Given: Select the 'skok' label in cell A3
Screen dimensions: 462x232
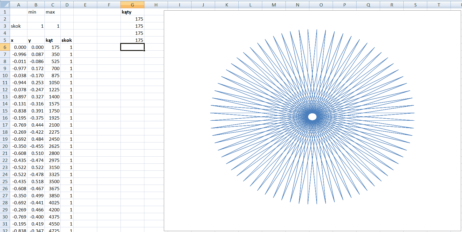Looking at the screenshot, I should 19,26.
